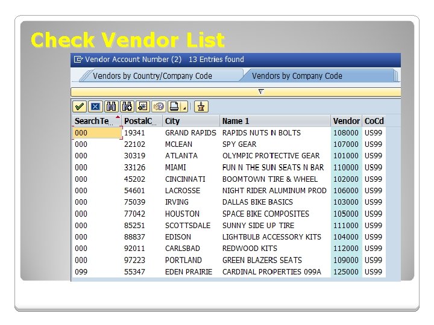Click the Vendor column header
The height and width of the screenshot is (325, 434).
click(346, 121)
